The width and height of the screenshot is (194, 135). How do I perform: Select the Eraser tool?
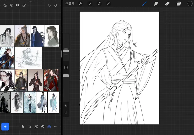(168, 4)
